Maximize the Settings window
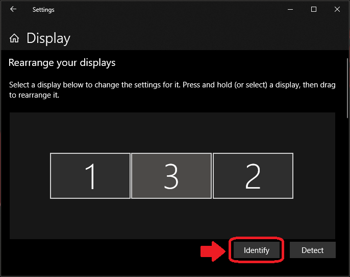The height and width of the screenshot is (277, 350). pos(314,9)
